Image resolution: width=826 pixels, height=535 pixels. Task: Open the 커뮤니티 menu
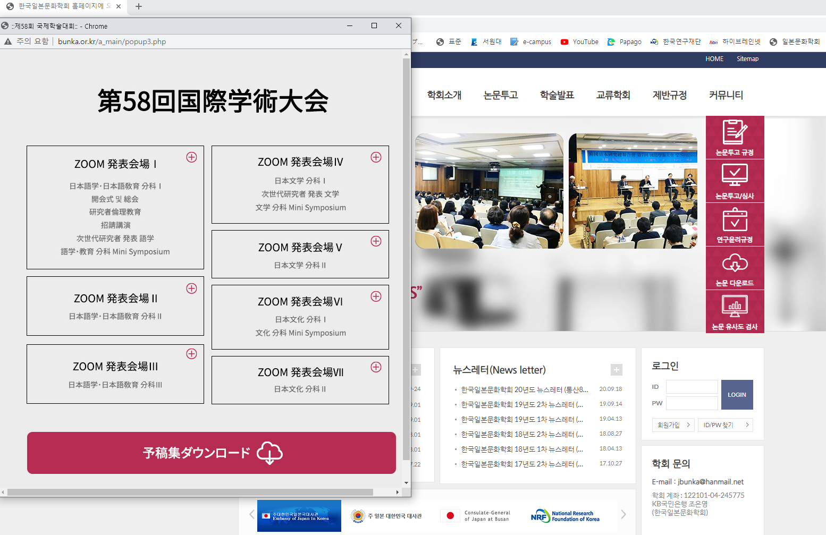726,95
